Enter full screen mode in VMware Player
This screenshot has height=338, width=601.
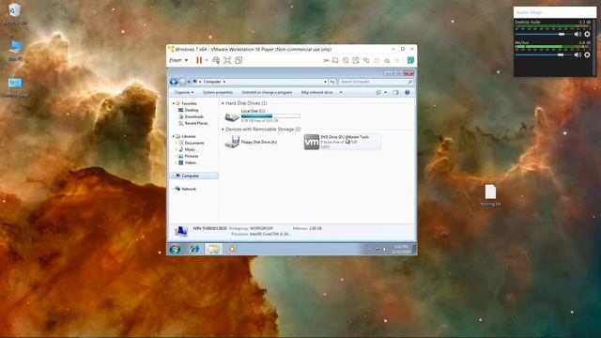pyautogui.click(x=227, y=60)
